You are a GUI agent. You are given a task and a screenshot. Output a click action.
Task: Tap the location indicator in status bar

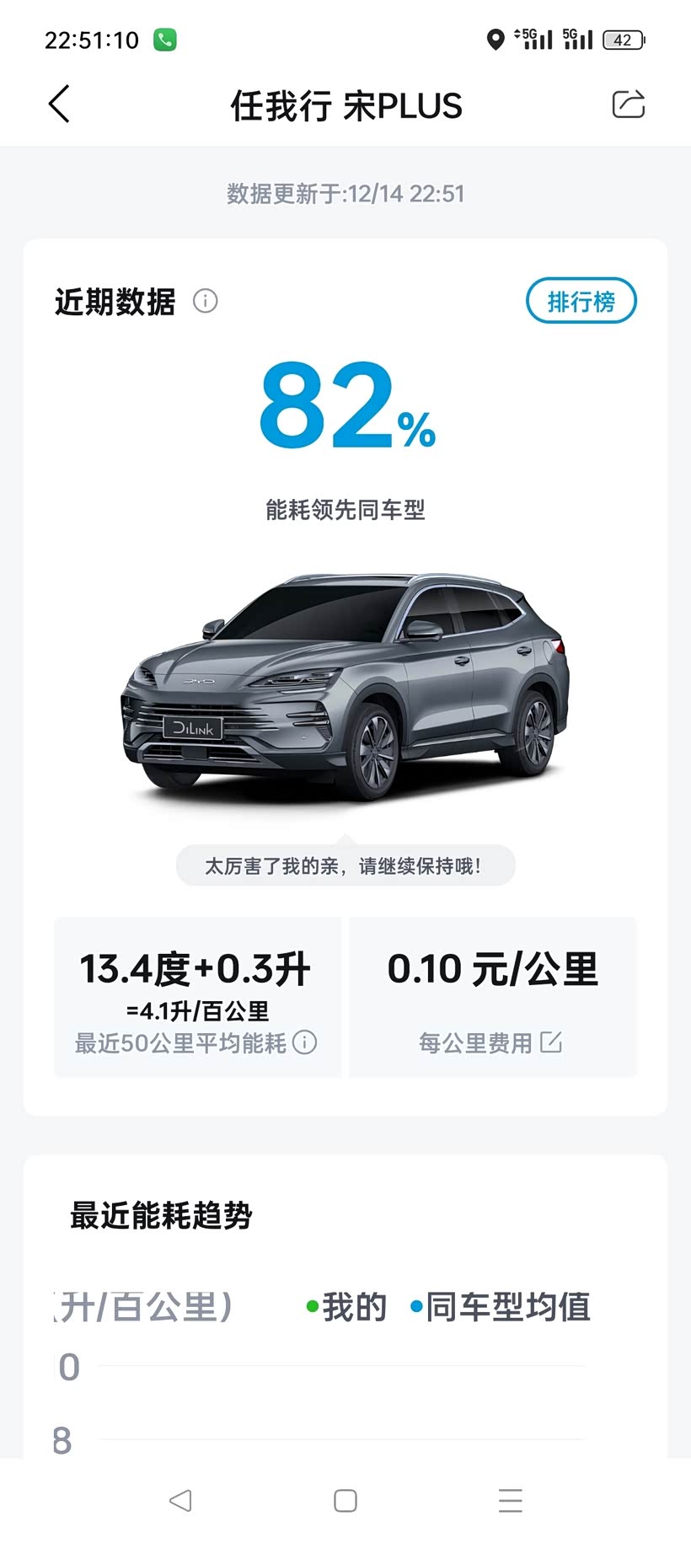tap(495, 39)
